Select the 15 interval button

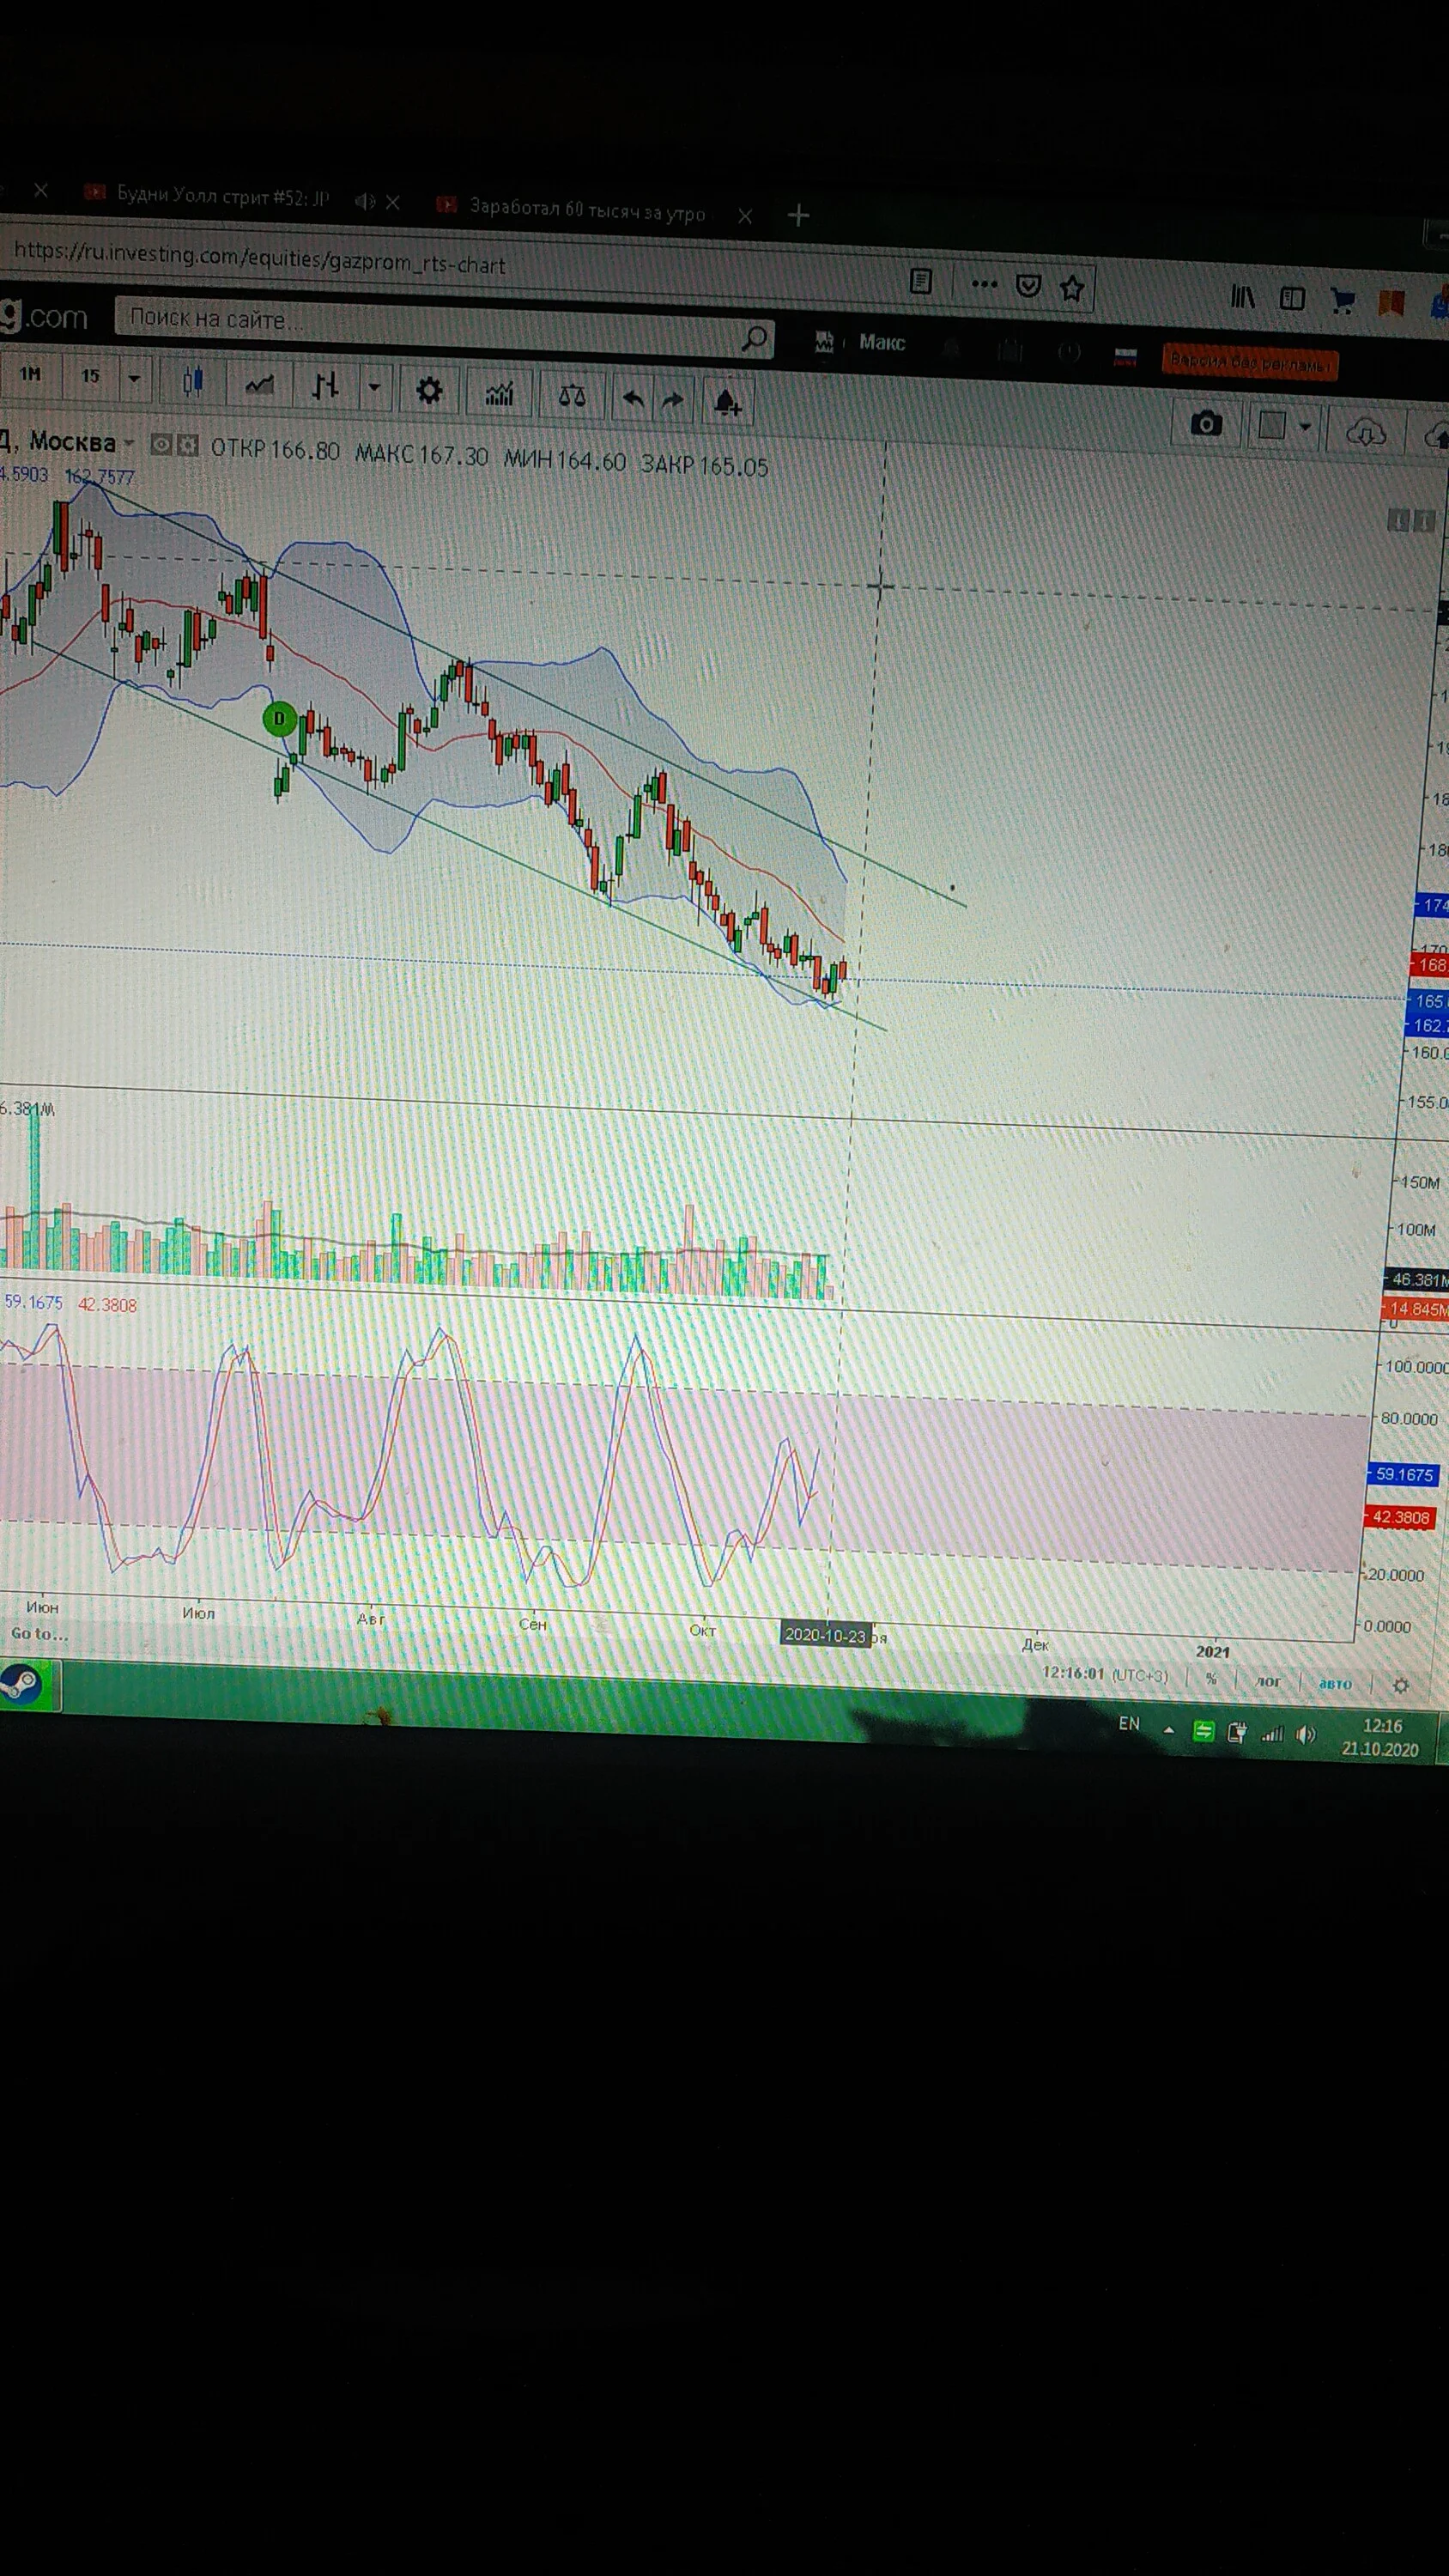coord(90,376)
